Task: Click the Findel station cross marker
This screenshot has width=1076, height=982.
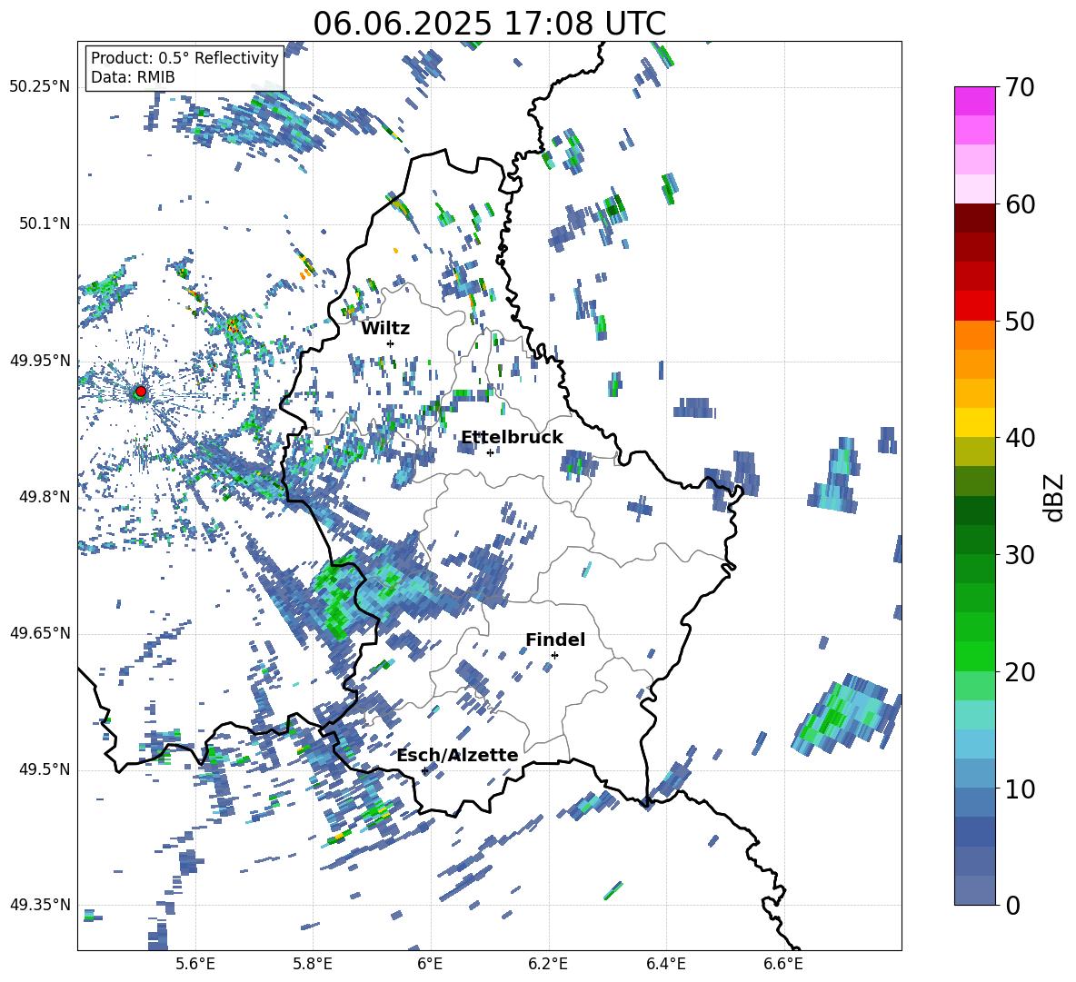Action: (x=554, y=656)
